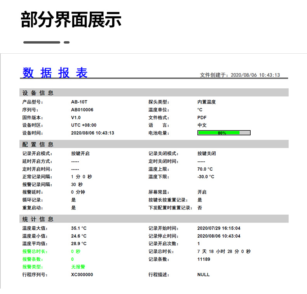
Task: Click the 屏幕常显 value 开启
Action: point(202,192)
